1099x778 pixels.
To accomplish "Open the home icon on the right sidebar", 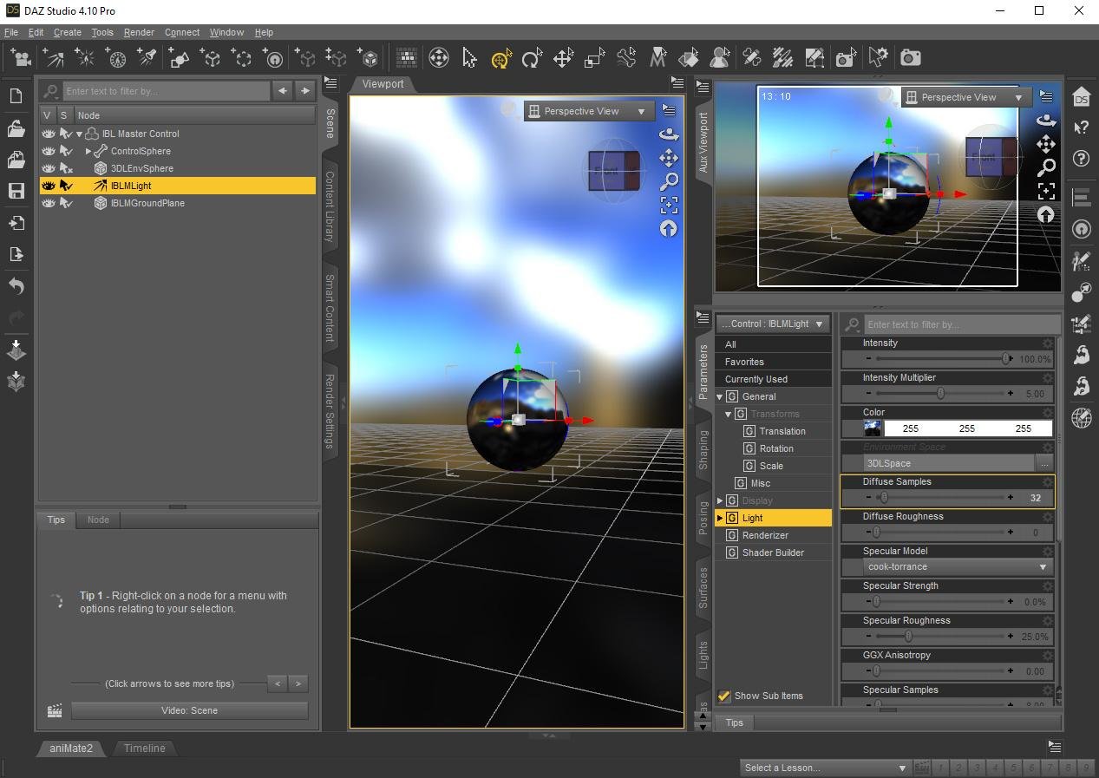I will click(1081, 96).
